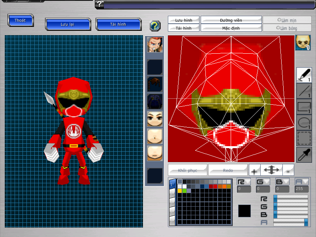Viewport: 316px width, 237px height.
Task: Click the B value input field
Action: coord(282,189)
